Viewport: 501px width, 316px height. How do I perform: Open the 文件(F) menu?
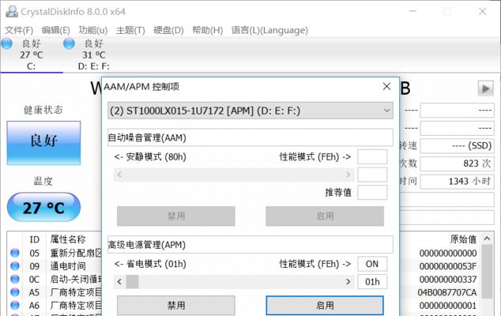click(x=19, y=30)
